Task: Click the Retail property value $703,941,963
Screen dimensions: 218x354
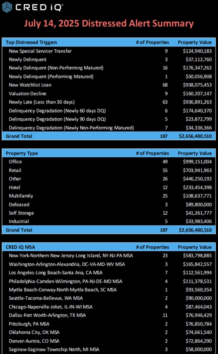Action: click(x=195, y=170)
